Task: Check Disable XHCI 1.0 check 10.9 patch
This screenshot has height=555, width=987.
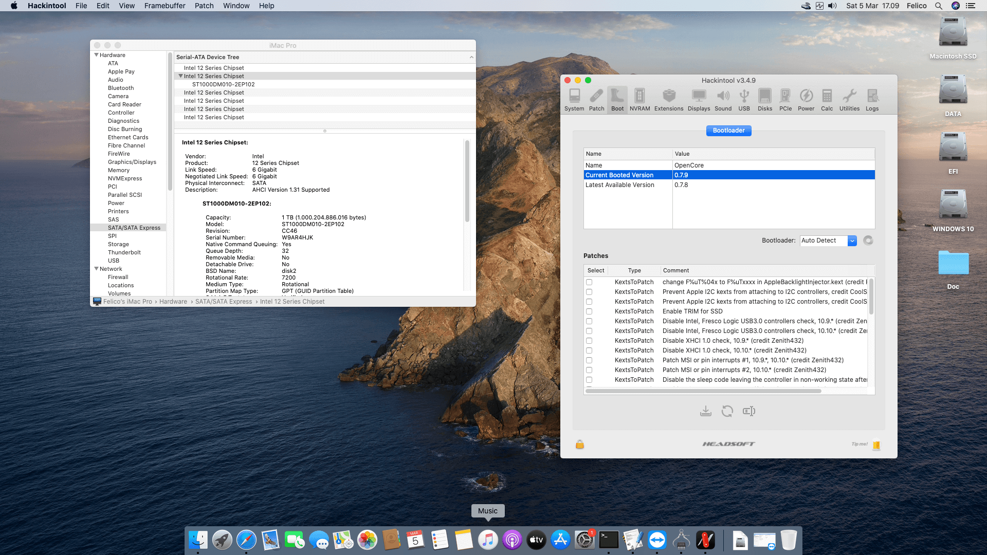Action: coord(589,341)
